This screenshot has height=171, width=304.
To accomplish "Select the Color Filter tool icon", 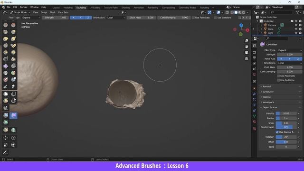I will tap(6, 122).
